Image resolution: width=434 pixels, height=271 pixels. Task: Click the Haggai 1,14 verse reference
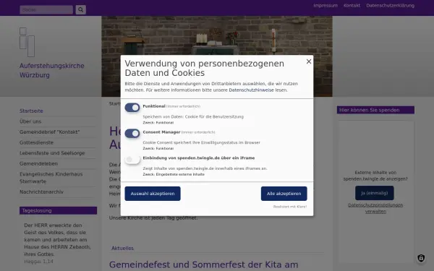point(38,262)
